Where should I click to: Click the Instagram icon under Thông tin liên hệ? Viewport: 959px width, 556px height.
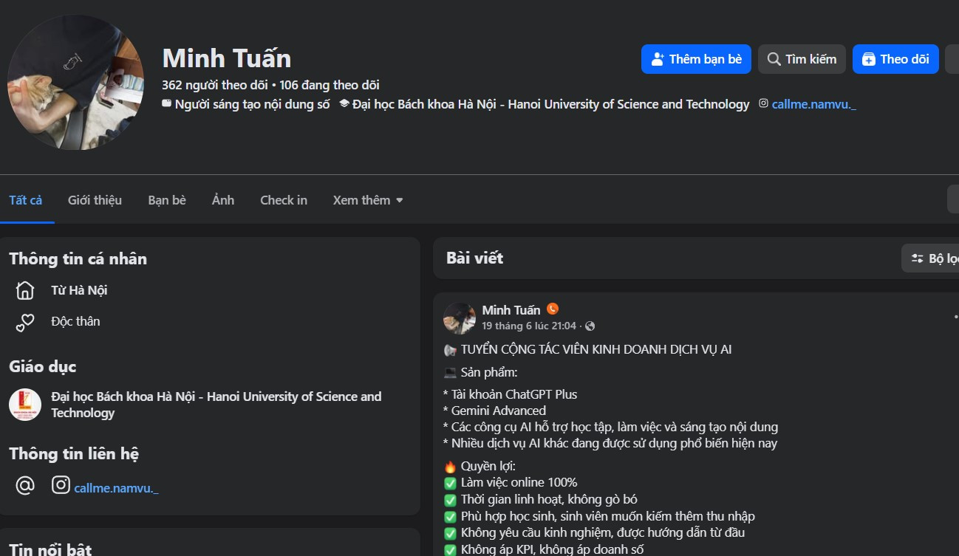point(61,485)
